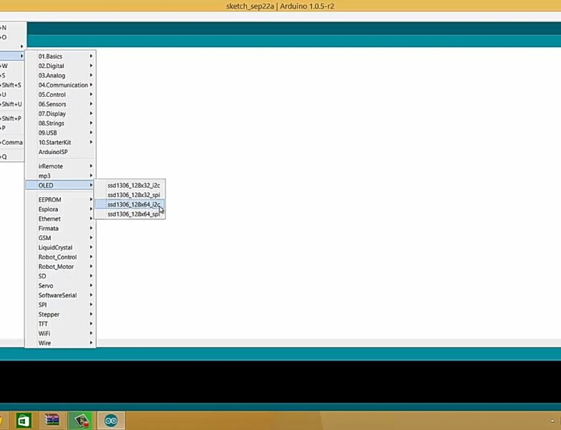Expand the LiquidCrystal submenu arrow
This screenshot has height=430, width=561.
pos(91,247)
